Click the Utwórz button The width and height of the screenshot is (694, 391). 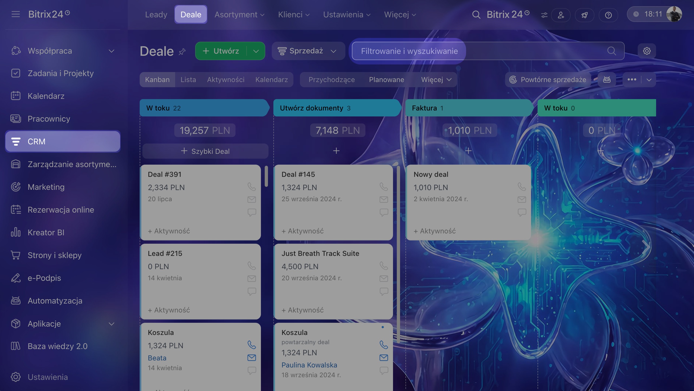tap(221, 51)
